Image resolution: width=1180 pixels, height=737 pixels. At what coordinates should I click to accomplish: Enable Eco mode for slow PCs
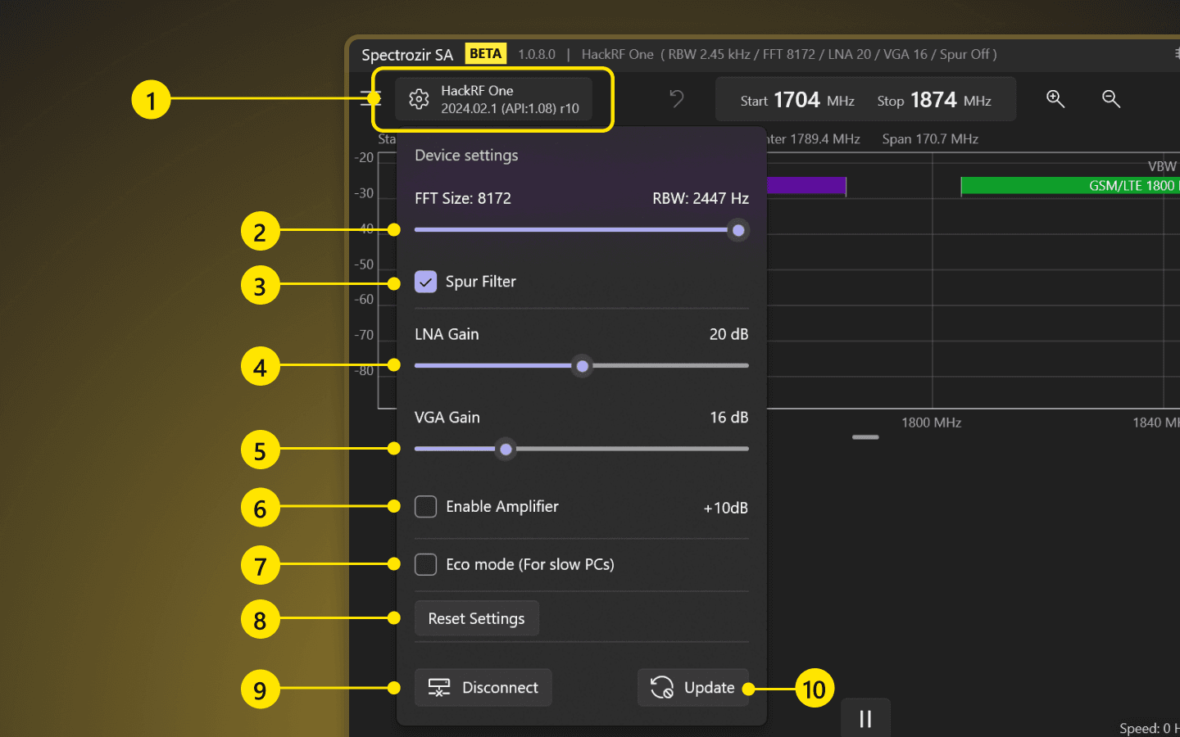[x=425, y=564]
